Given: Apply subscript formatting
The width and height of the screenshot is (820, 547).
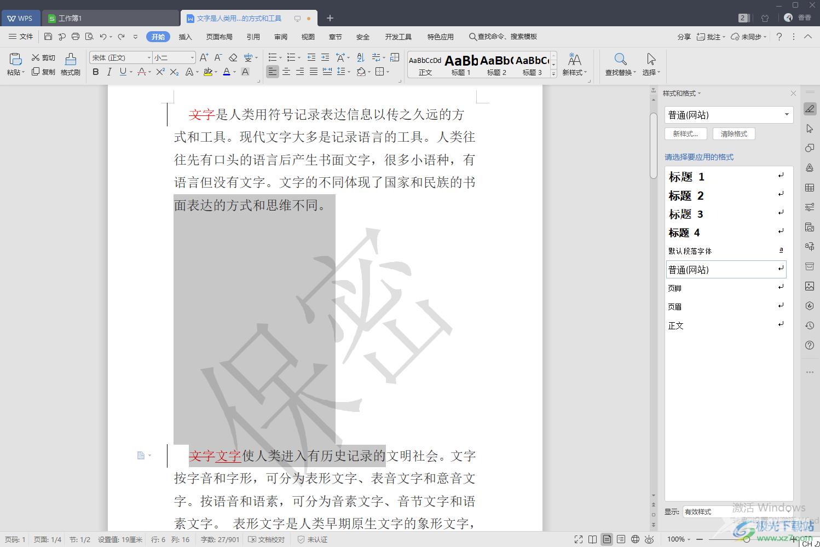Looking at the screenshot, I should [174, 72].
